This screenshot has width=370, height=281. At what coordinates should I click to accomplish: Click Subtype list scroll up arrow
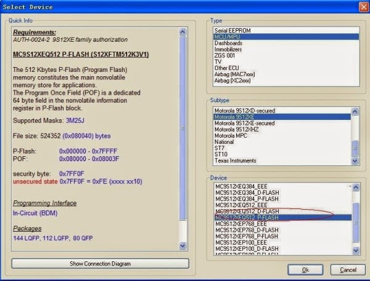(x=355, y=111)
